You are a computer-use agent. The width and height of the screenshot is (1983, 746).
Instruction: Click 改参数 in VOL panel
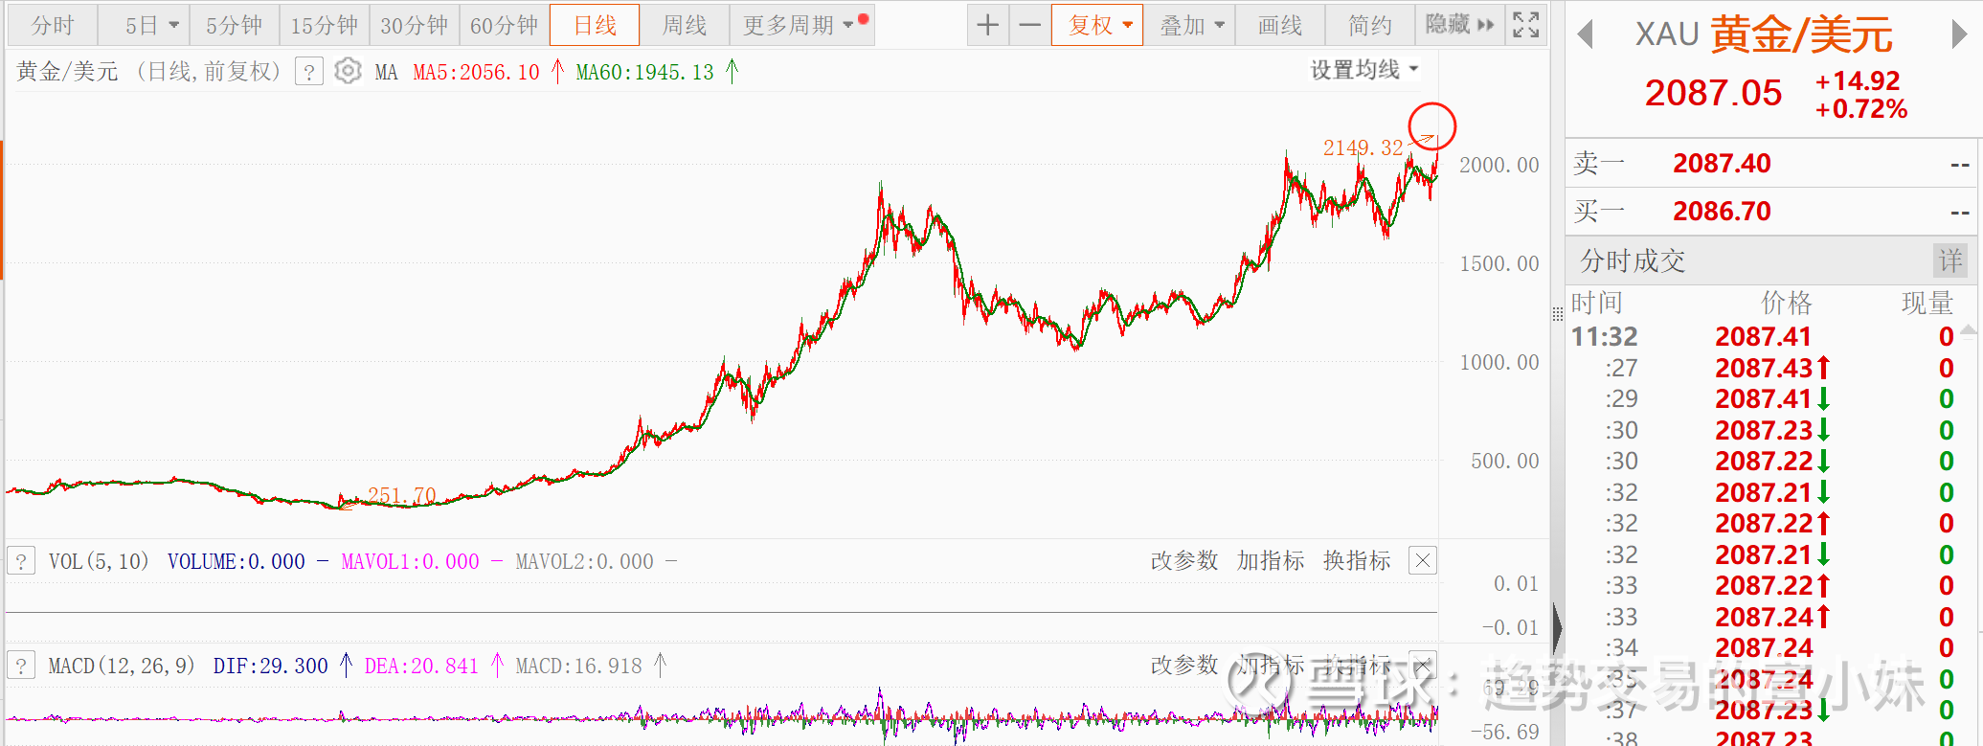(1184, 560)
